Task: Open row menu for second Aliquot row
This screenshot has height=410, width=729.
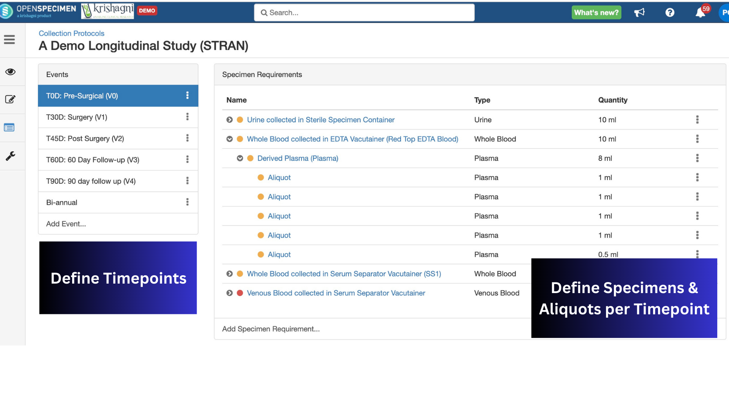Action: 697,196
